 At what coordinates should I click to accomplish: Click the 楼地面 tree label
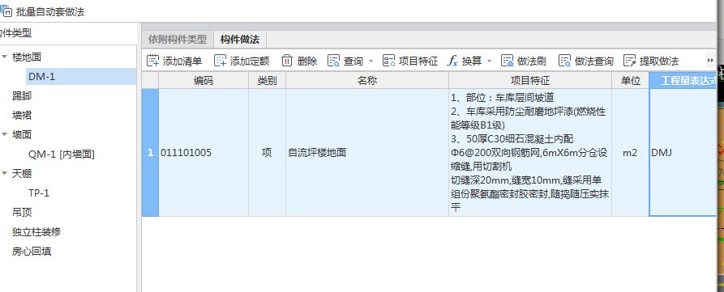coord(27,57)
